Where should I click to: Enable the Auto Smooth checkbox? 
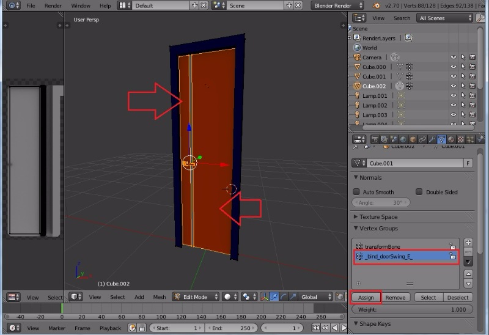coord(356,192)
